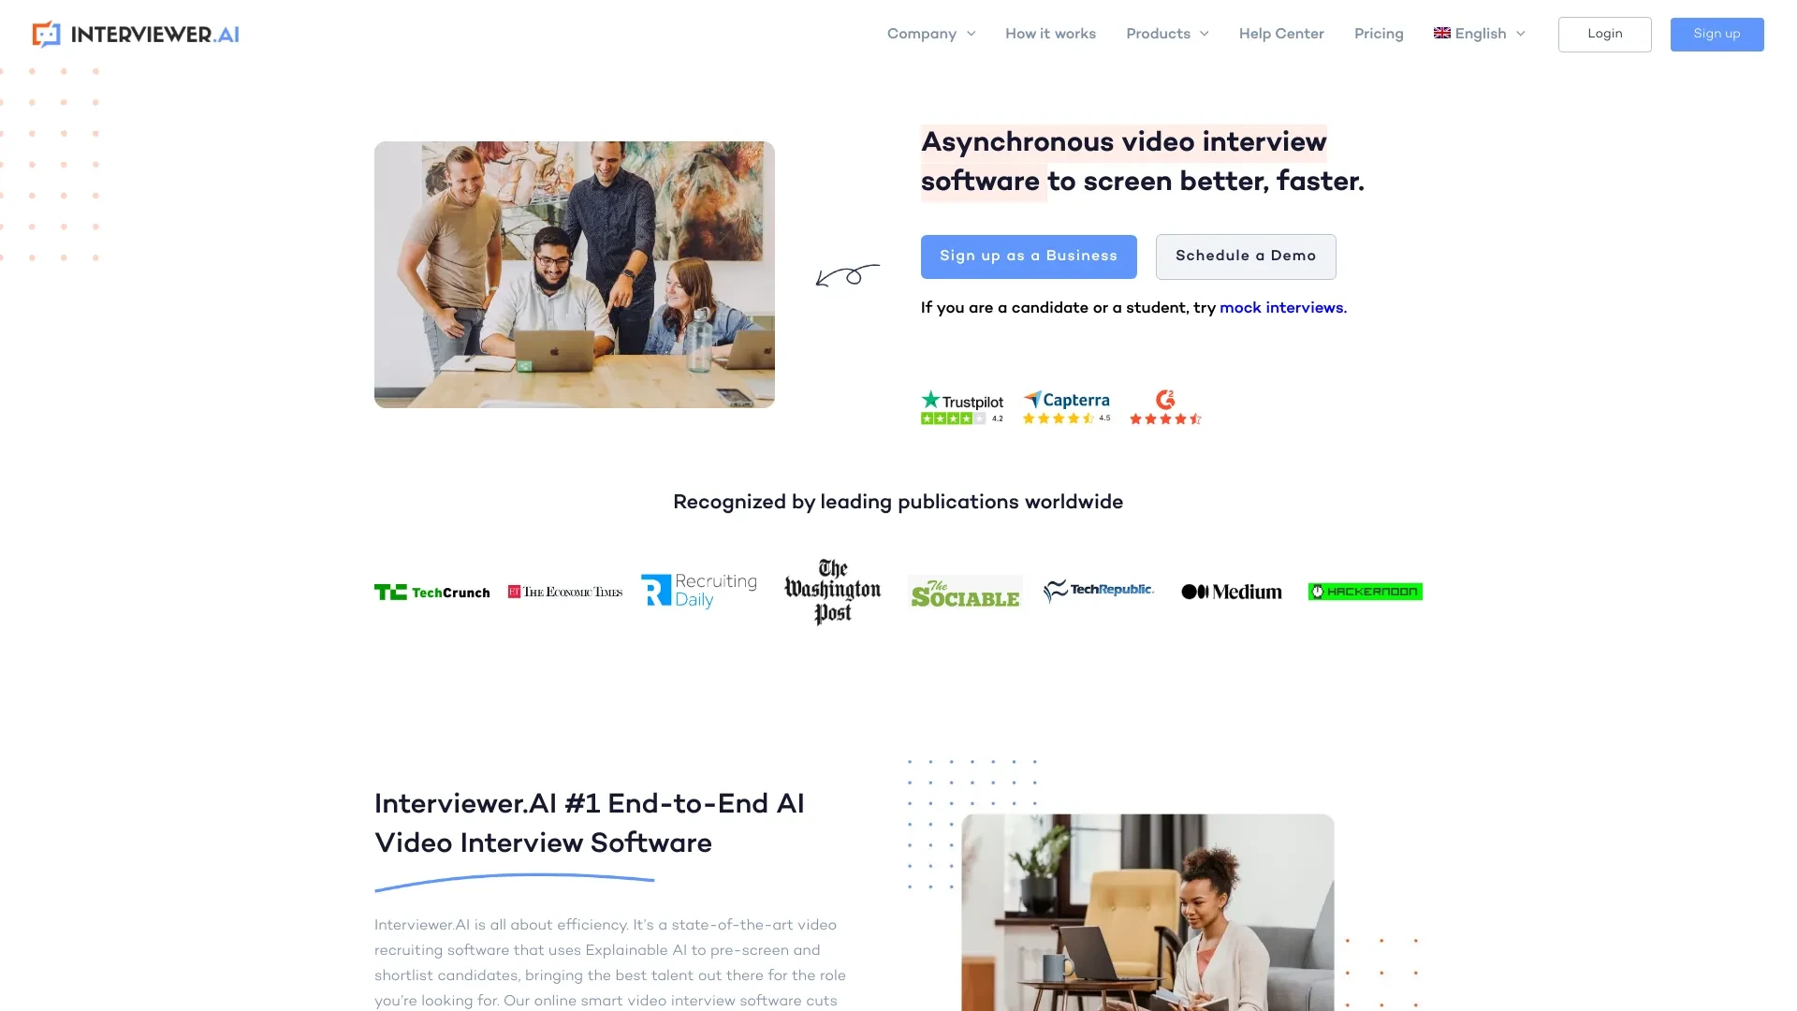Expand the English language selector
The width and height of the screenshot is (1797, 1011).
pos(1479,34)
